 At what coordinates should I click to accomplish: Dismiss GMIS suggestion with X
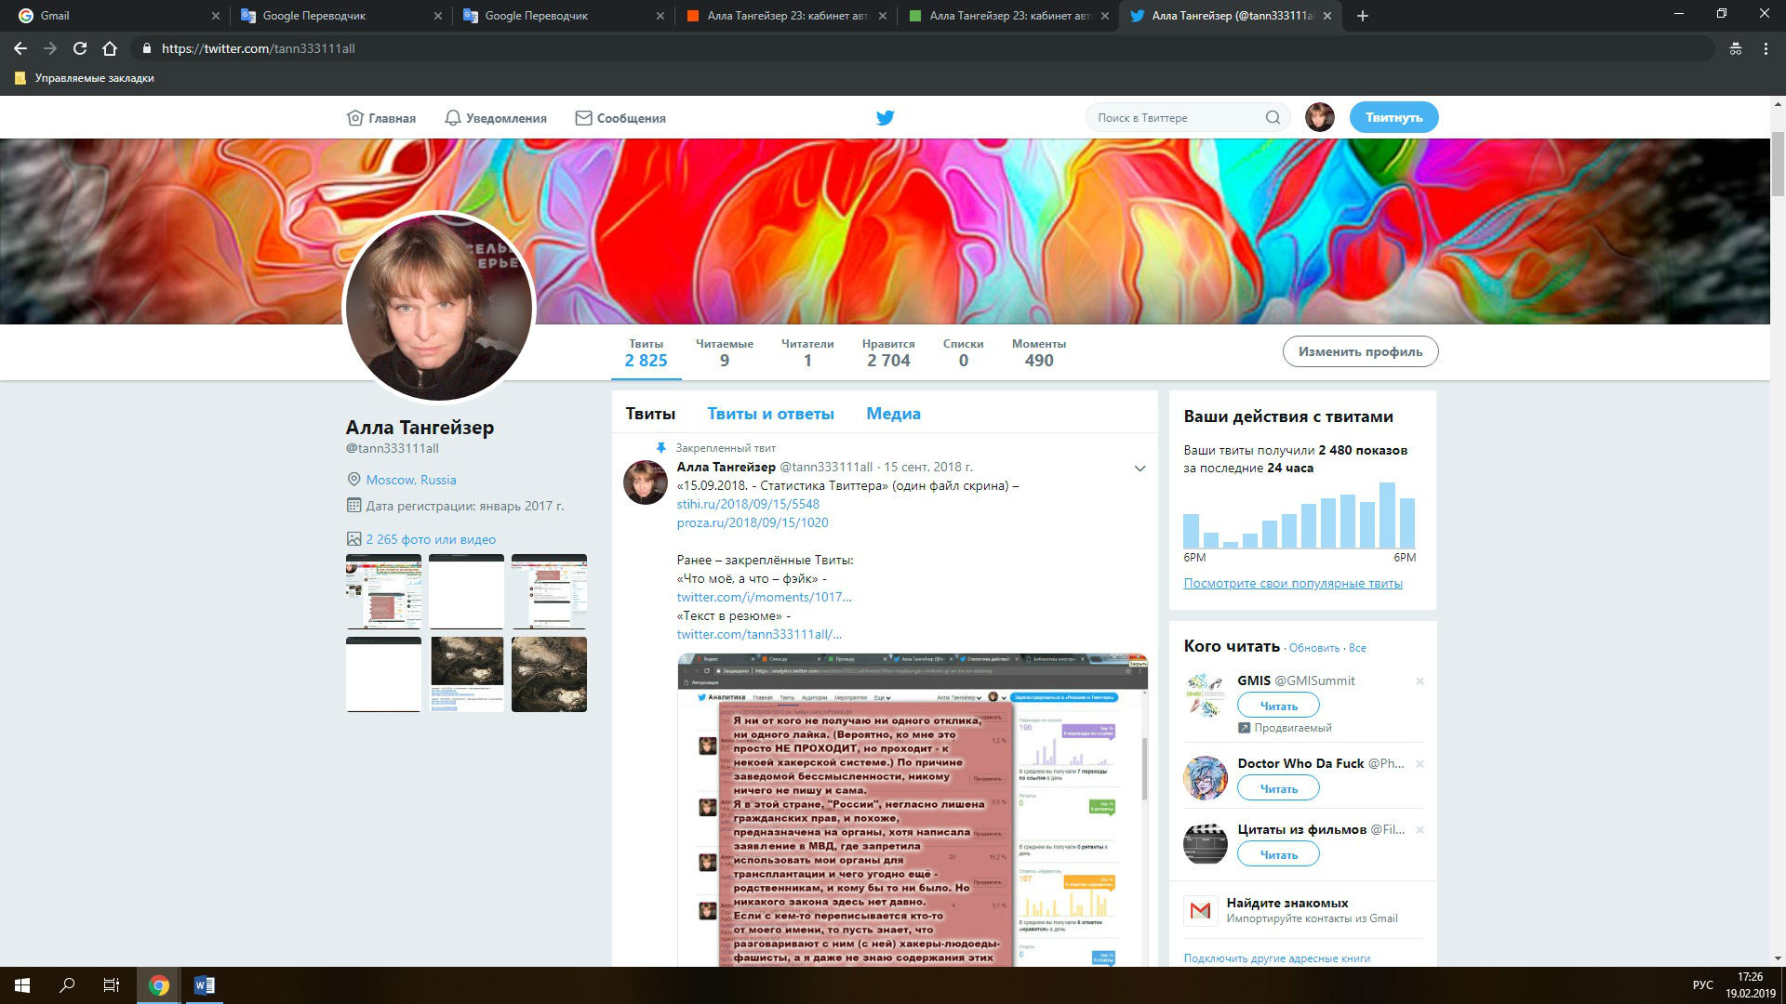pyautogui.click(x=1419, y=681)
